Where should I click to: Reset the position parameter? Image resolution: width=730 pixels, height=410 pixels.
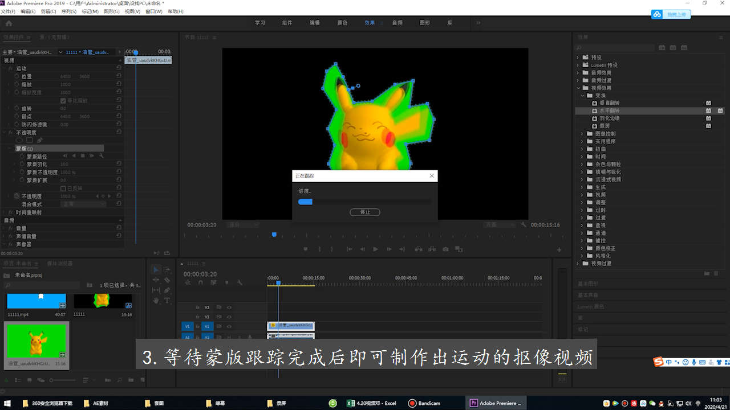tap(119, 76)
